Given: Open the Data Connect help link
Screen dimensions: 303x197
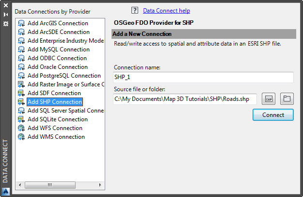Looking at the screenshot, I should point(166,11).
